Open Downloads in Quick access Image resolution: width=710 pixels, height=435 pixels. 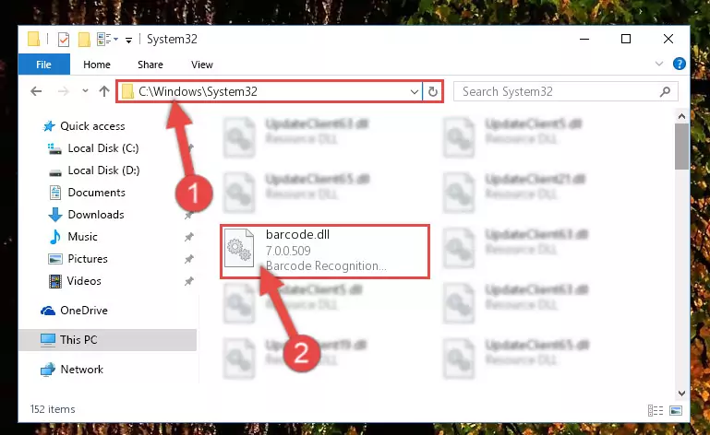[x=95, y=215]
